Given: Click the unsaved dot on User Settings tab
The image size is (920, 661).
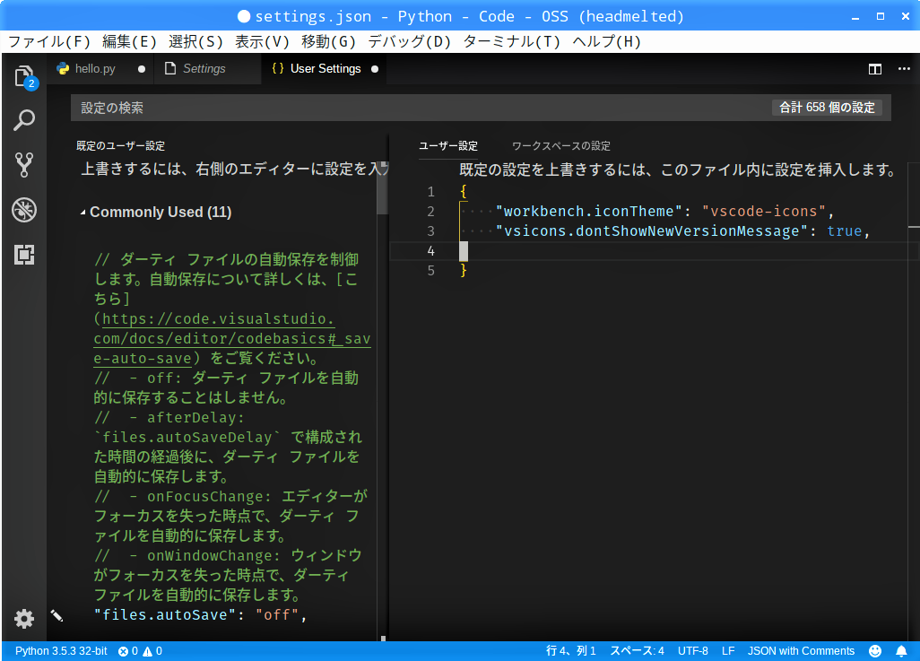Looking at the screenshot, I should [375, 69].
